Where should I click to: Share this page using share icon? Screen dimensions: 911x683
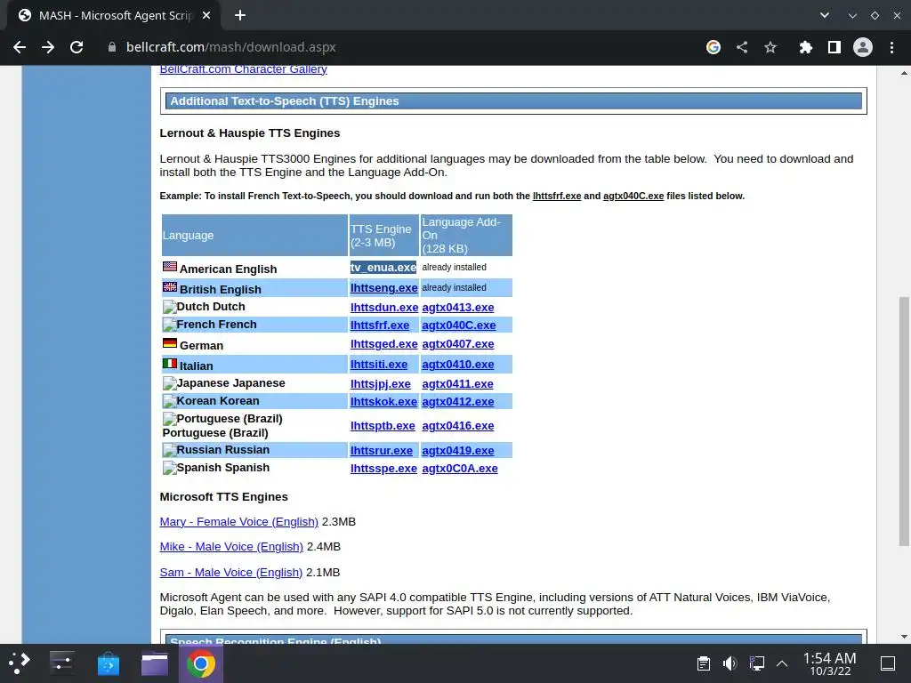click(742, 47)
